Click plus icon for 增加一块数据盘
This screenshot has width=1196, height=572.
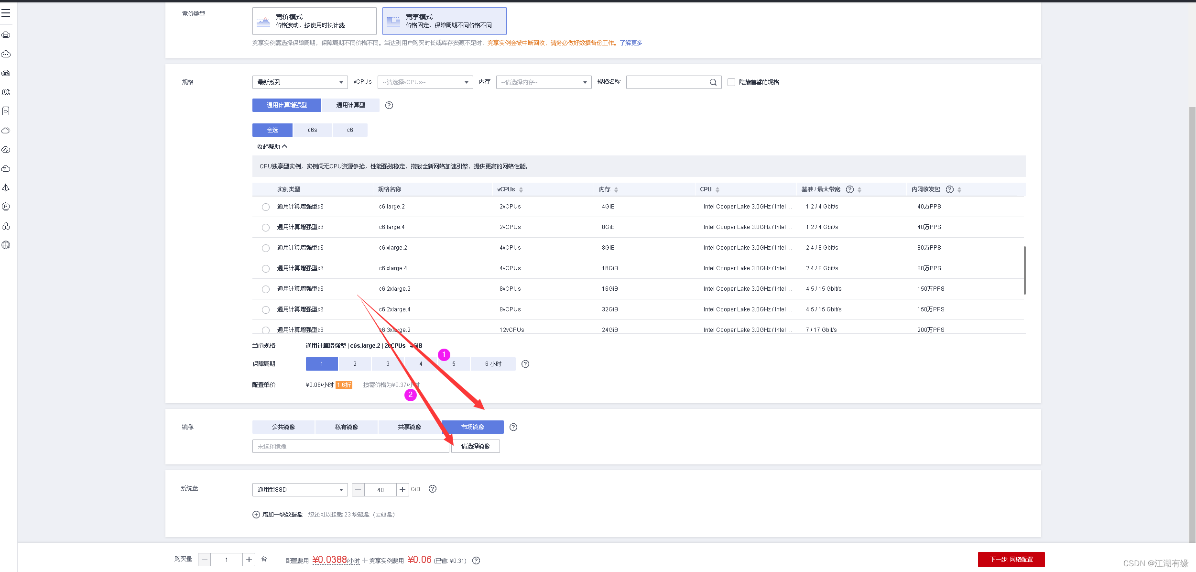[256, 515]
